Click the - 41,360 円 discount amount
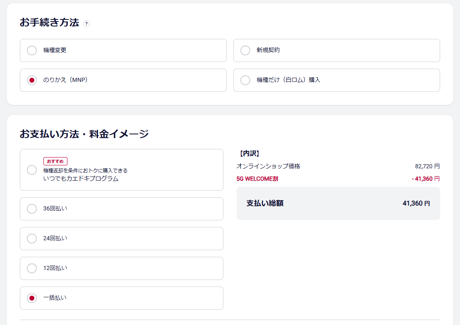Viewport: 460px width, 325px height. 425,179
